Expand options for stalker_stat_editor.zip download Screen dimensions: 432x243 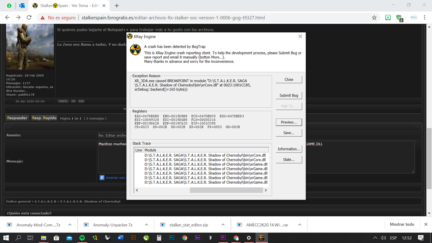(223, 225)
